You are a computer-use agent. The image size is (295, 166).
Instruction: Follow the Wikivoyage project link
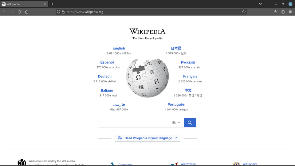click(188, 164)
